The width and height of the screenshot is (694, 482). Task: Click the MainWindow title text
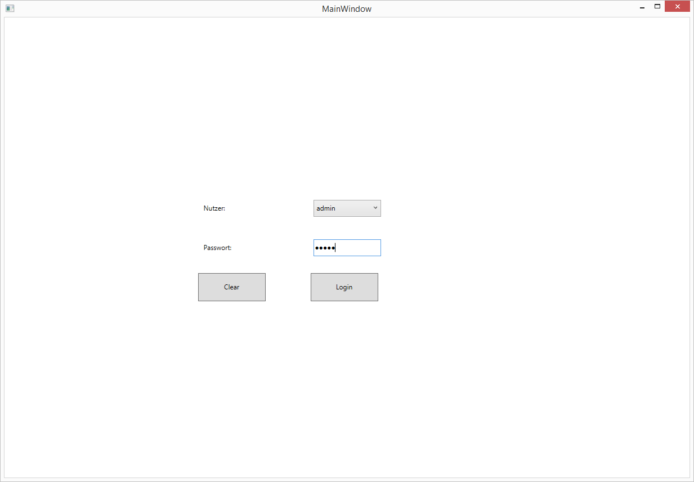346,9
